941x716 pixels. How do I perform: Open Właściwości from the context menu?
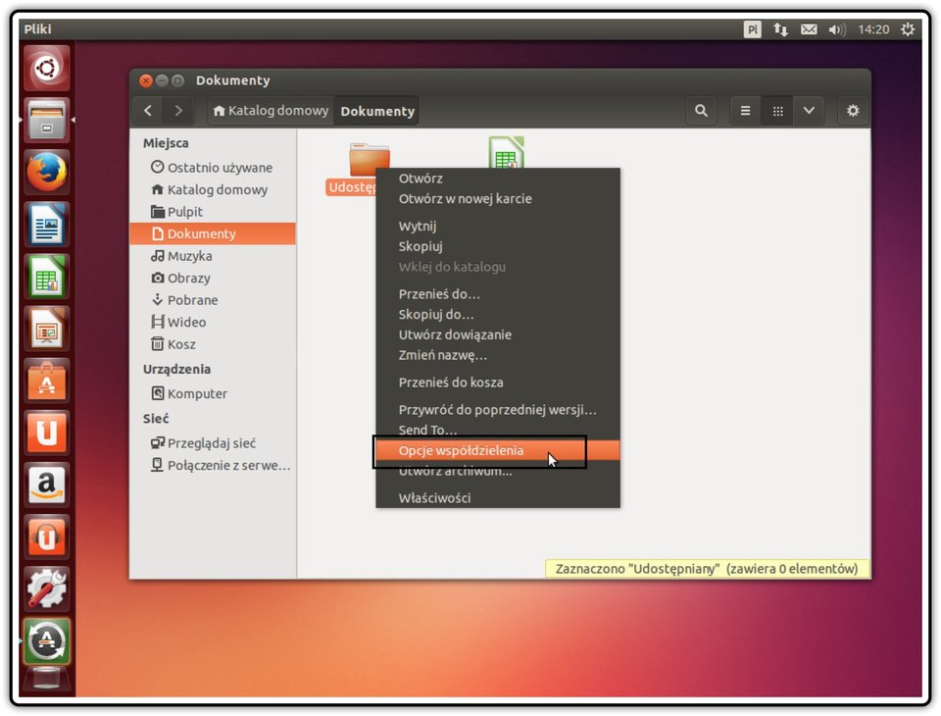point(498,498)
